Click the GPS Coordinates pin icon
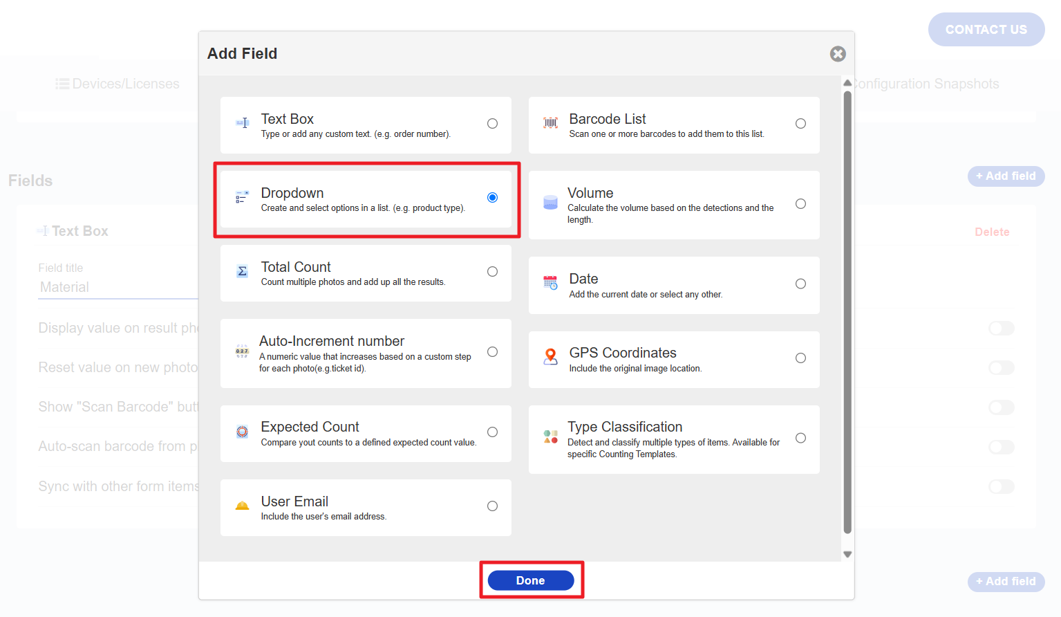1061x617 pixels. click(x=550, y=357)
